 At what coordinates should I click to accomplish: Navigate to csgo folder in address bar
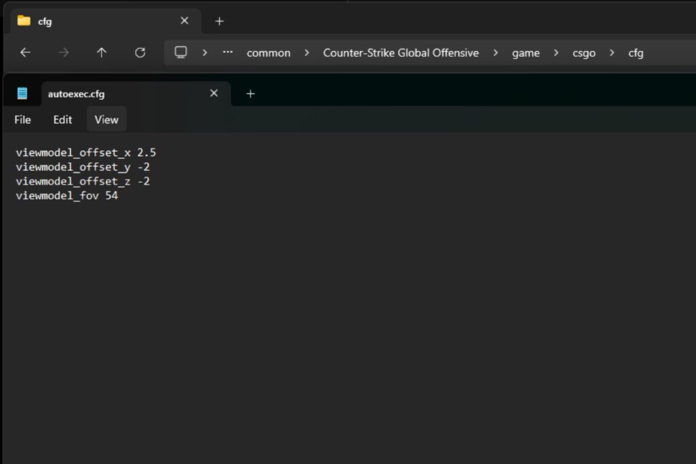[584, 52]
